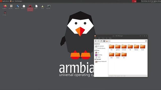Go back with the left arrow button
Viewport: 161px width, 90px height.
(96, 41)
